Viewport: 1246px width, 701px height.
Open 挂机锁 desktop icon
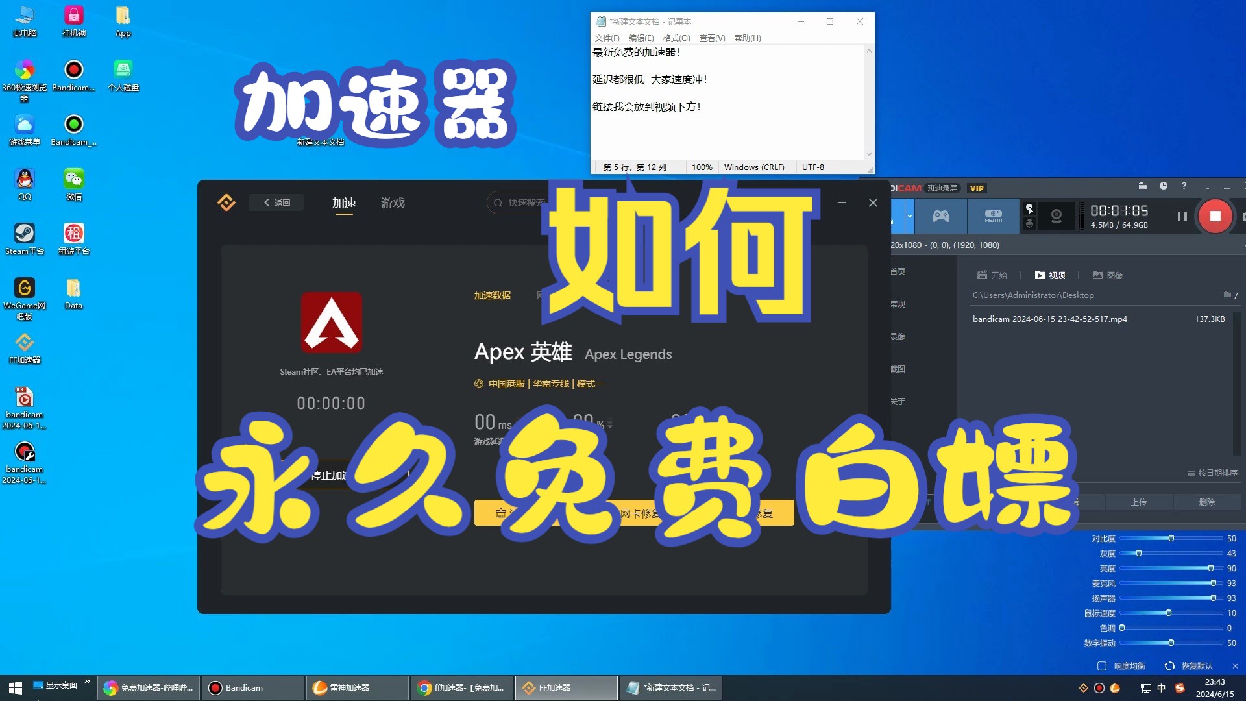click(74, 21)
